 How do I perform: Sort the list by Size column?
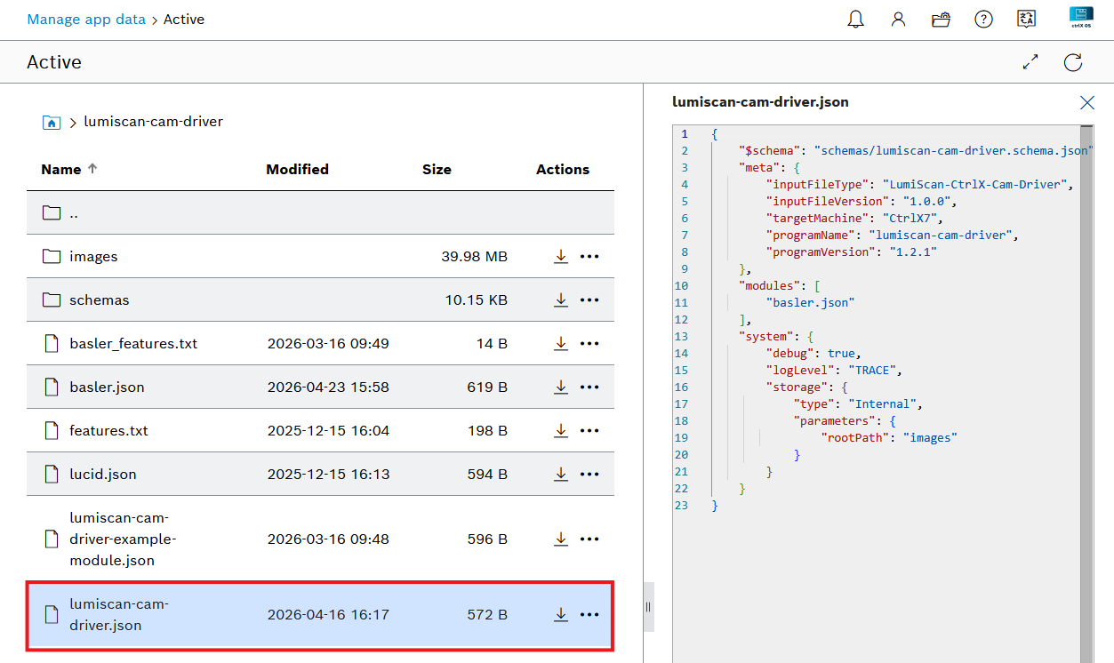point(437,169)
